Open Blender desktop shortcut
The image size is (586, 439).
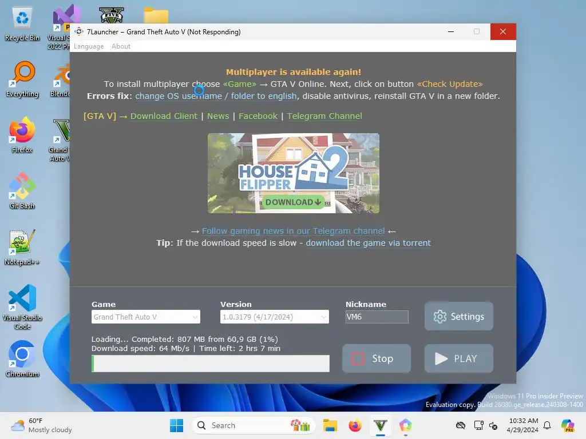60,79
